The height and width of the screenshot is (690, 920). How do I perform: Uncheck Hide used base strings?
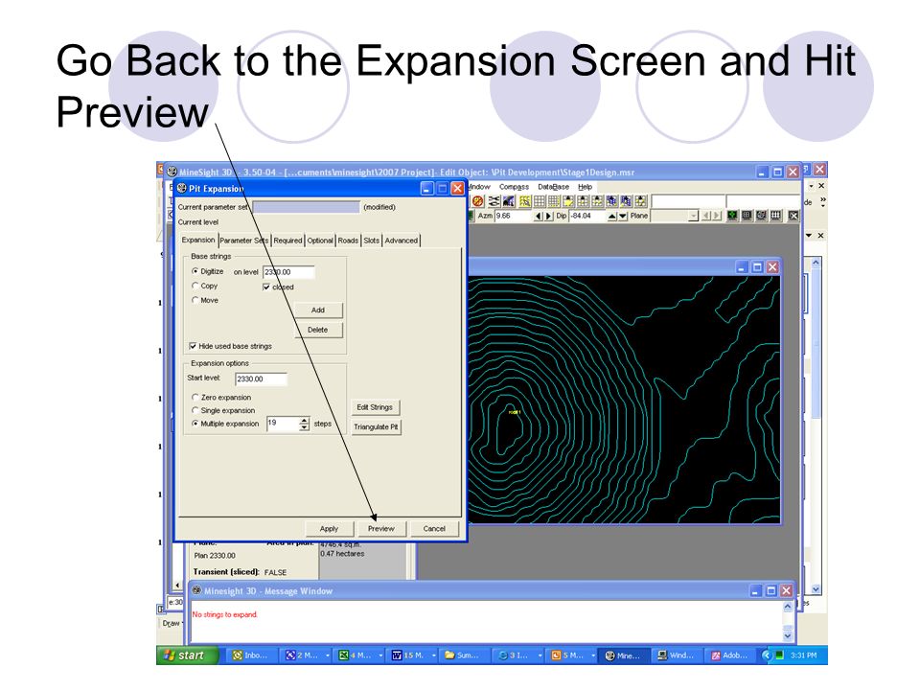[x=193, y=346]
